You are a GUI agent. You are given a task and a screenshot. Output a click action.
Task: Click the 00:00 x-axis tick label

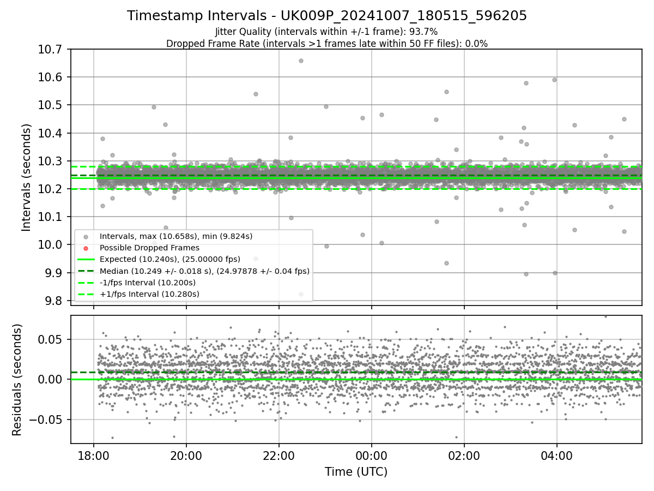(372, 456)
